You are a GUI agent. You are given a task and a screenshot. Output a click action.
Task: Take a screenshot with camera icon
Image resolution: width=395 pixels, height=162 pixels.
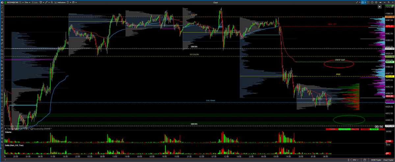[363, 2]
